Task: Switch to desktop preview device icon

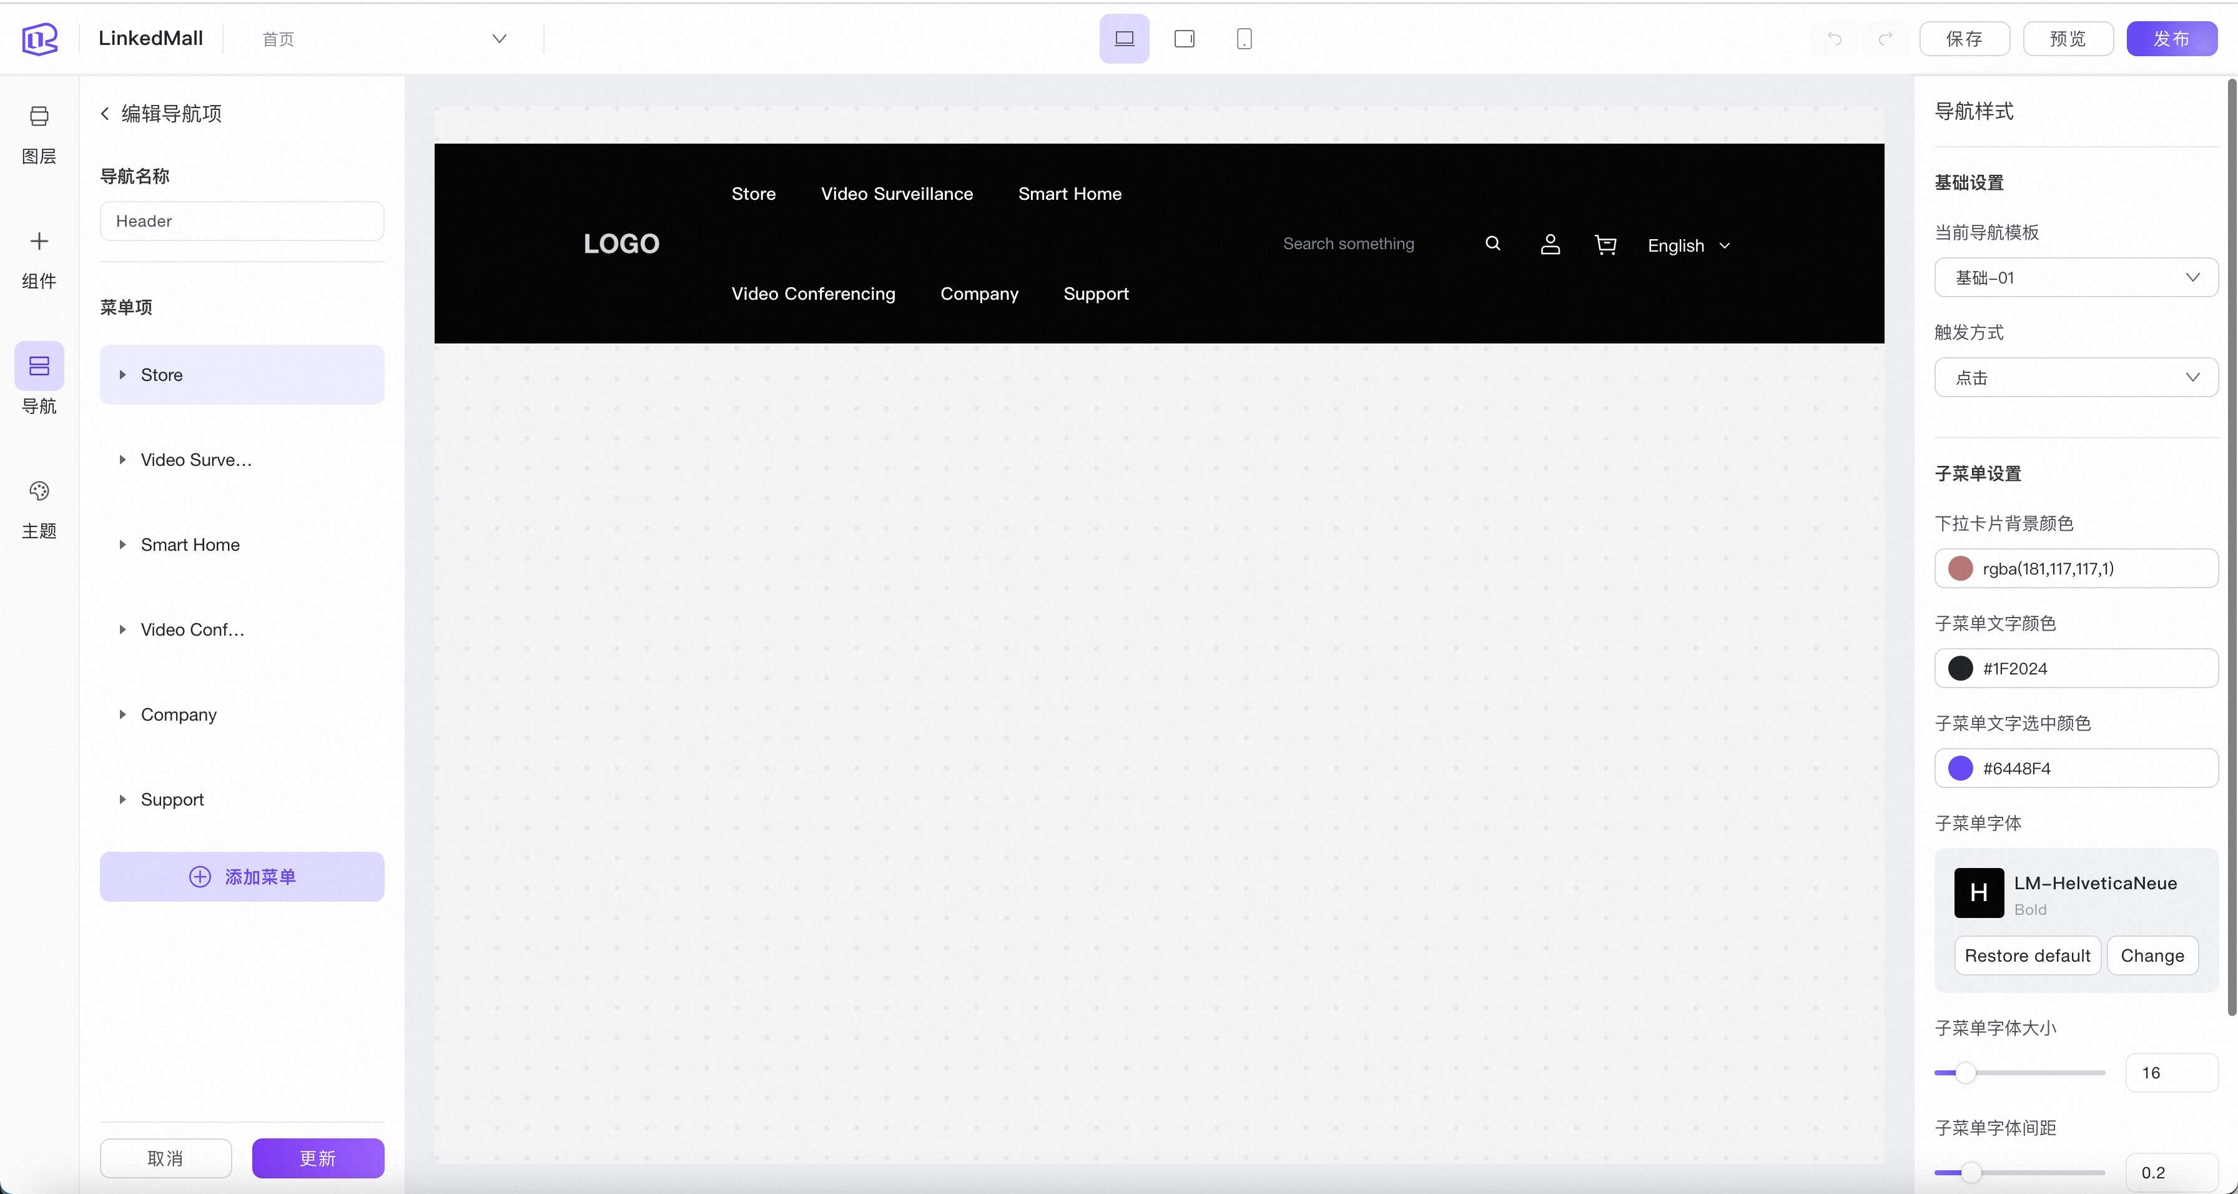Action: click(1124, 39)
